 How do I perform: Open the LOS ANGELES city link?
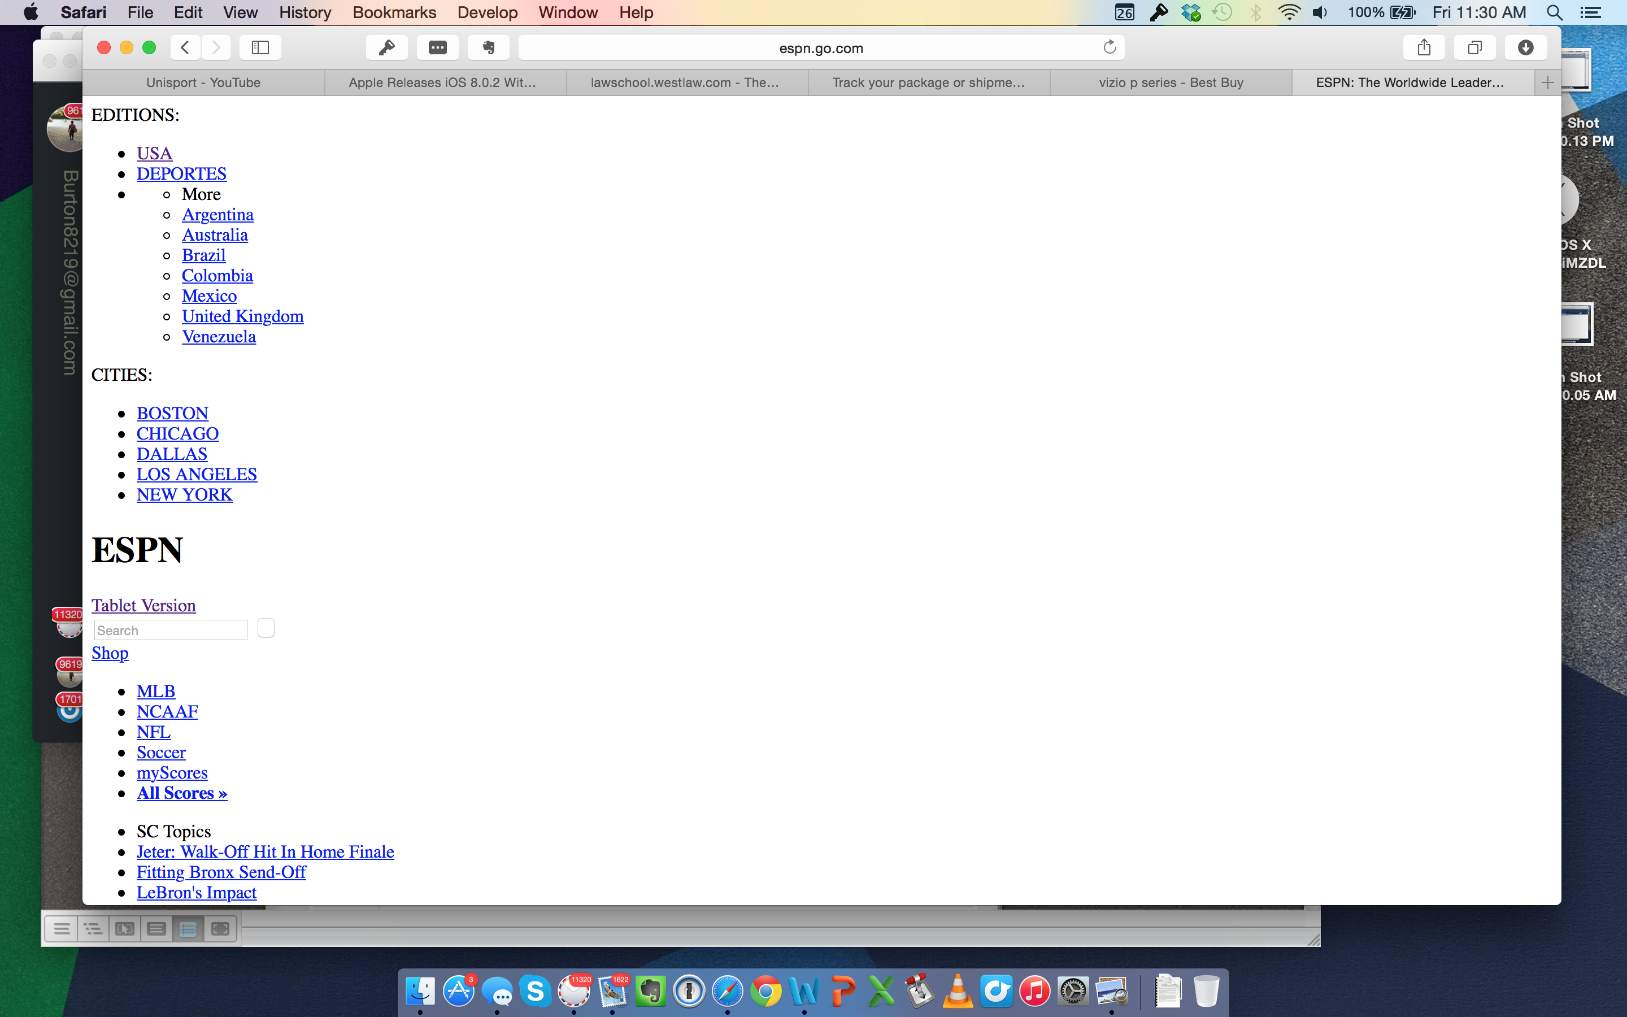pyautogui.click(x=197, y=474)
